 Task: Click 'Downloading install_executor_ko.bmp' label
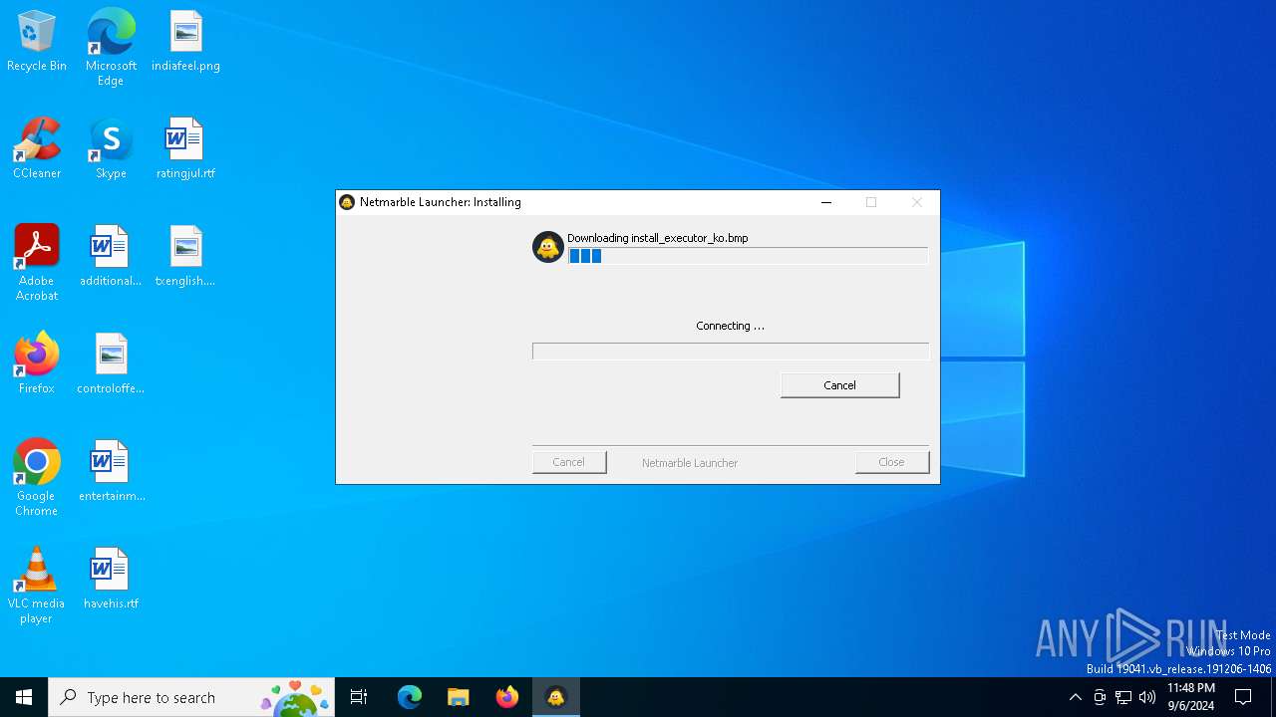pyautogui.click(x=657, y=238)
